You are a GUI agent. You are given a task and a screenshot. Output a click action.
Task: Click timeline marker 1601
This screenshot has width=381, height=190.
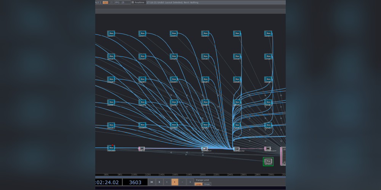tap(176, 175)
